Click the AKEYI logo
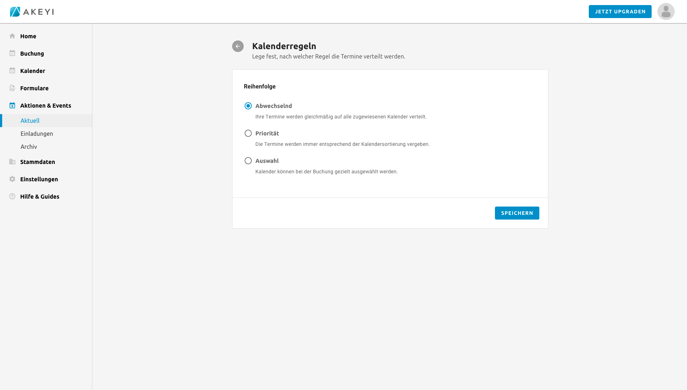687x390 pixels. coord(32,12)
